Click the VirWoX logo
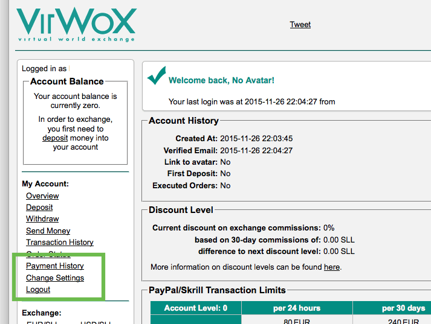The height and width of the screenshot is (324, 431). point(76,24)
